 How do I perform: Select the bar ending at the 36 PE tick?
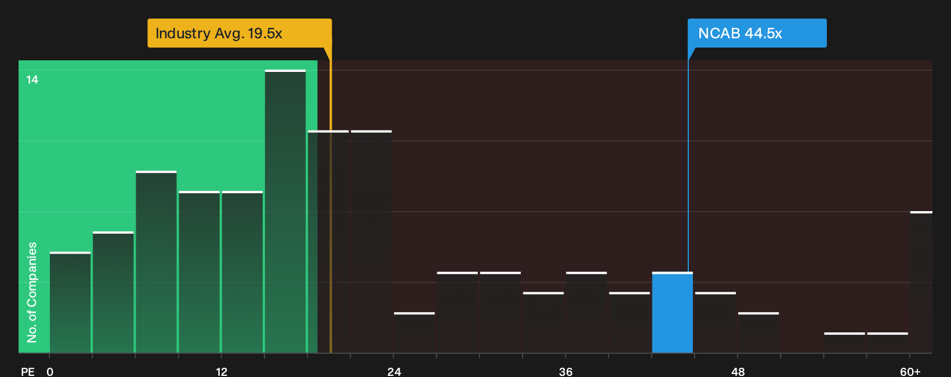543,322
